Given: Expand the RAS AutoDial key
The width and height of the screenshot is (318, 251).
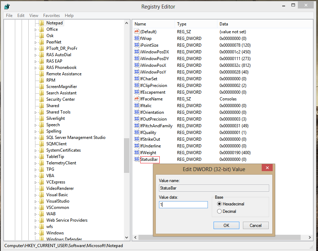Looking at the screenshot, I should [35, 55].
